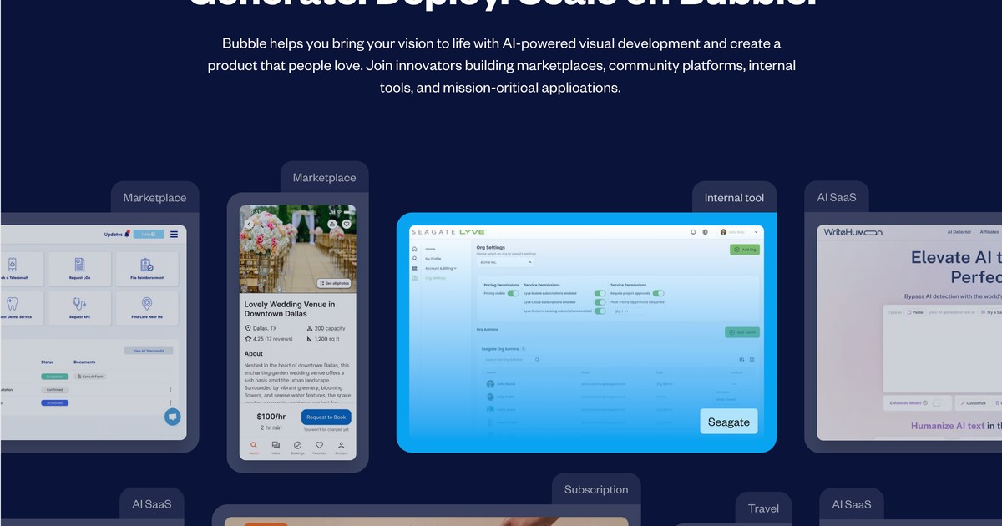Toggle Lyve Mobile subscriptions enabled switch
This screenshot has height=526, width=1002.
tap(600, 293)
